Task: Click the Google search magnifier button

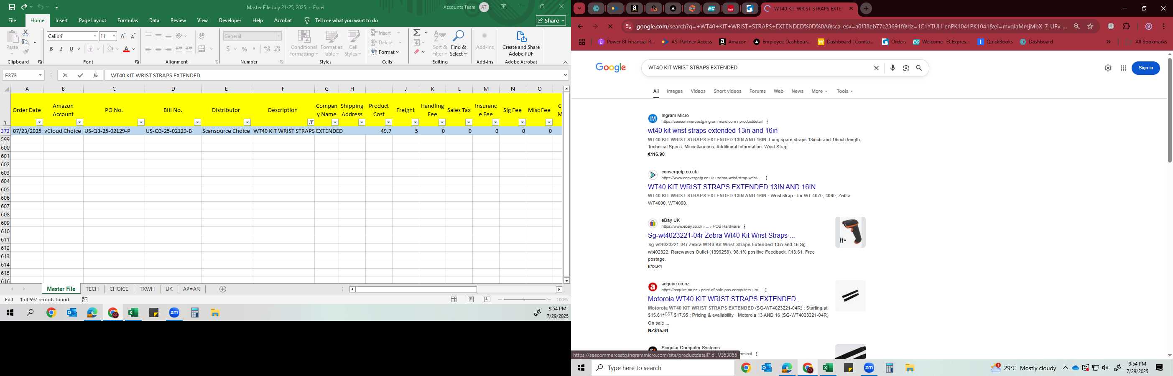Action: coord(919,68)
